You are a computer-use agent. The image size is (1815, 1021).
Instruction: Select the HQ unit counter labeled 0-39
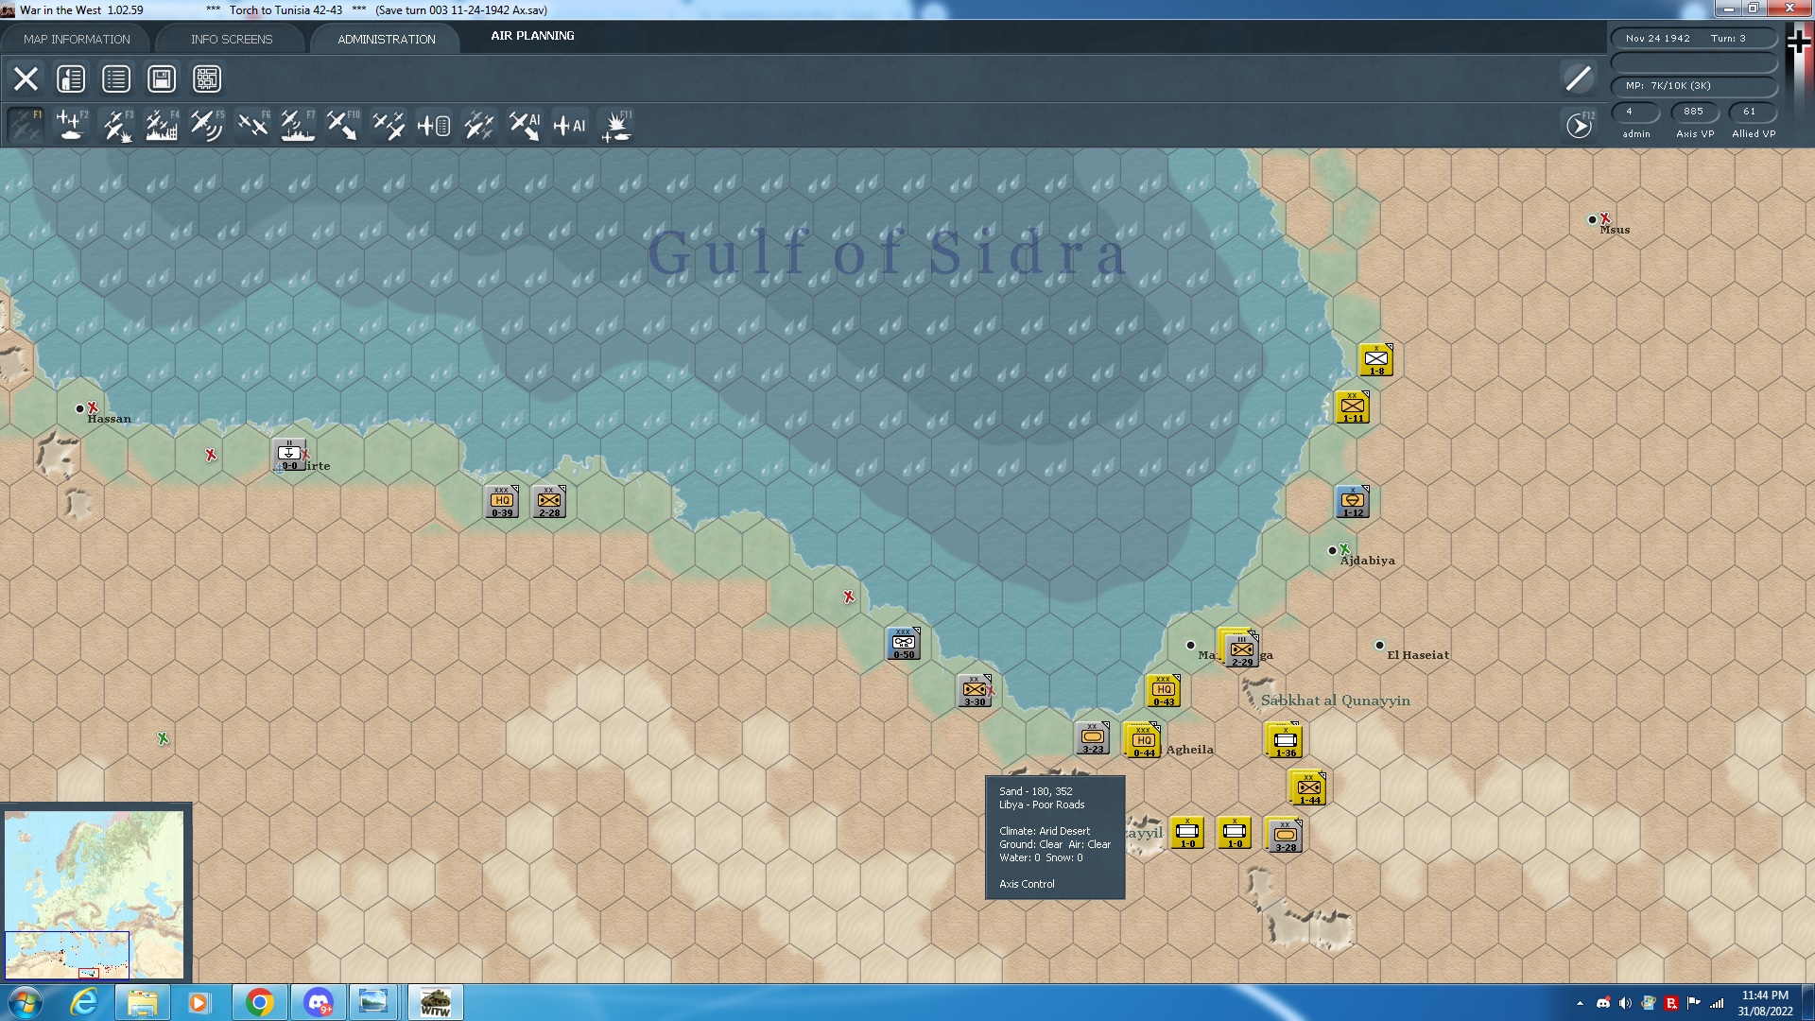pos(502,502)
